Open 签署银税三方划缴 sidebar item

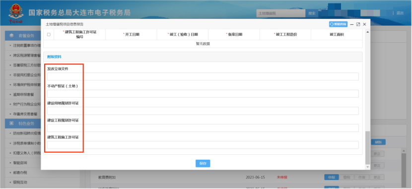click(27, 65)
